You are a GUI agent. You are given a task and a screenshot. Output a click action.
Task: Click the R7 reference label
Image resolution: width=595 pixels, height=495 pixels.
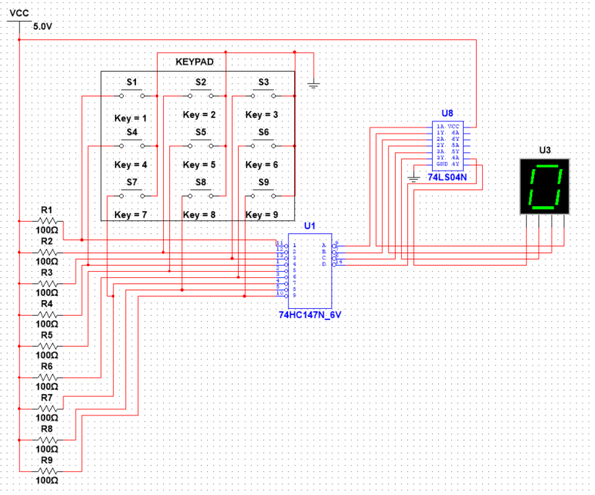click(x=46, y=398)
